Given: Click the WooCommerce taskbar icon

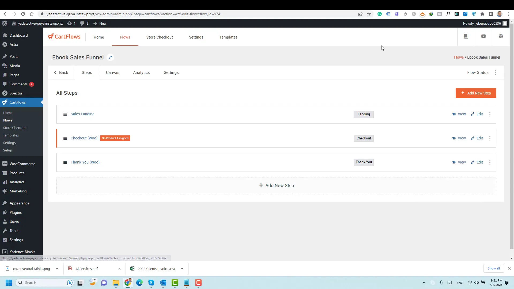Looking at the screenshot, I should click(5, 164).
